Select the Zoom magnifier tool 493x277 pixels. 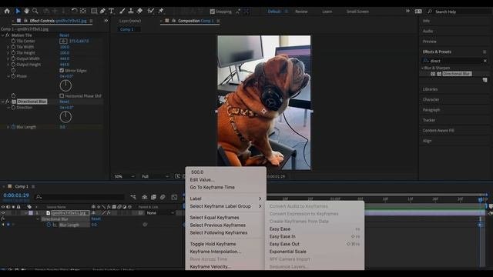tap(35, 12)
